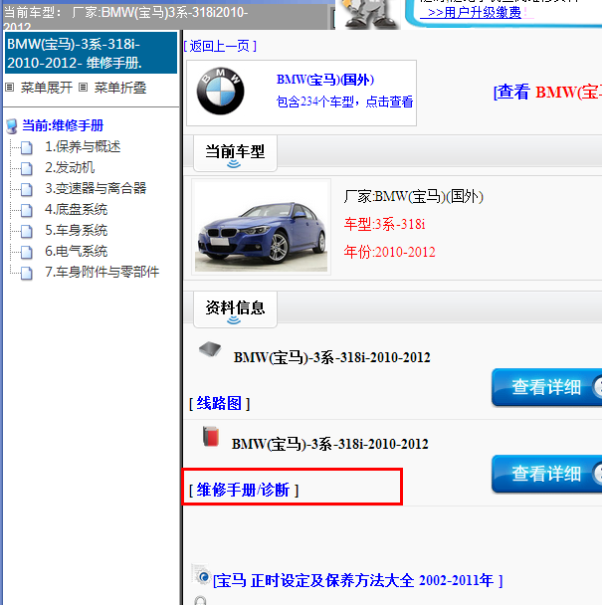This screenshot has width=602, height=605.
Task: Select the 当前:维修手册 root node
Action: 63,125
